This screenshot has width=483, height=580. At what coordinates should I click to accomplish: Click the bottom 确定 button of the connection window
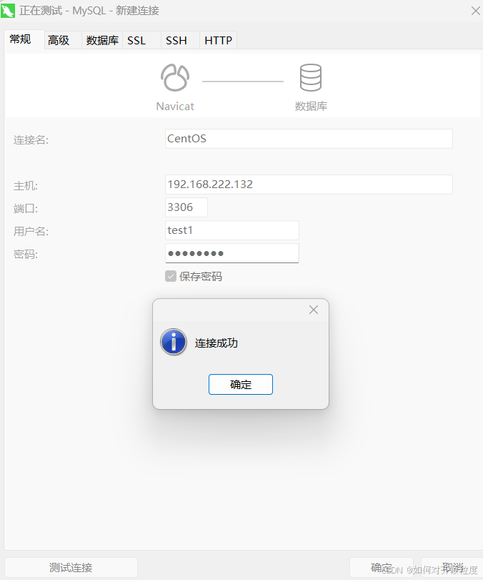[x=381, y=567]
